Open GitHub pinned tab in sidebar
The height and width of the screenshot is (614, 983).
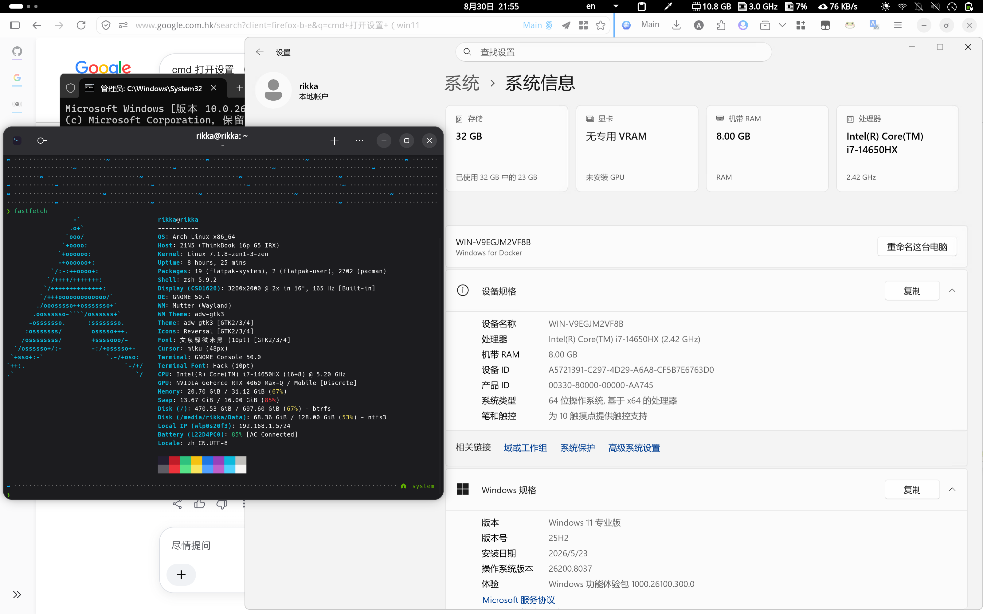pos(17,52)
